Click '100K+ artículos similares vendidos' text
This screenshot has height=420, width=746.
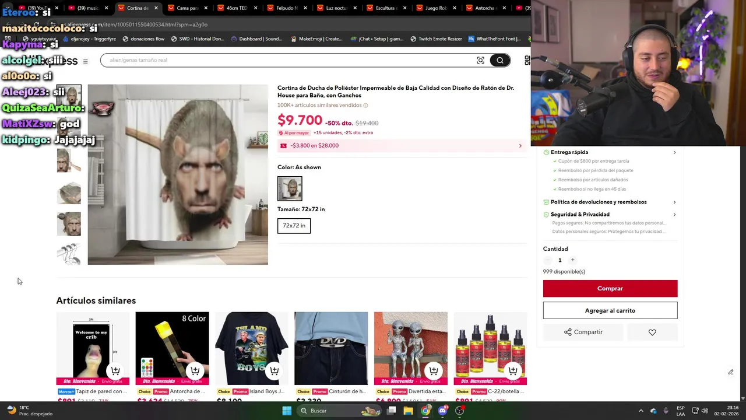click(x=319, y=106)
